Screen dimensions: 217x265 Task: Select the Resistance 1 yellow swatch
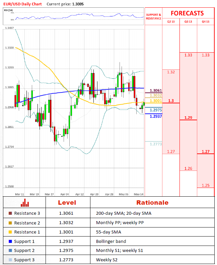coord(10,232)
